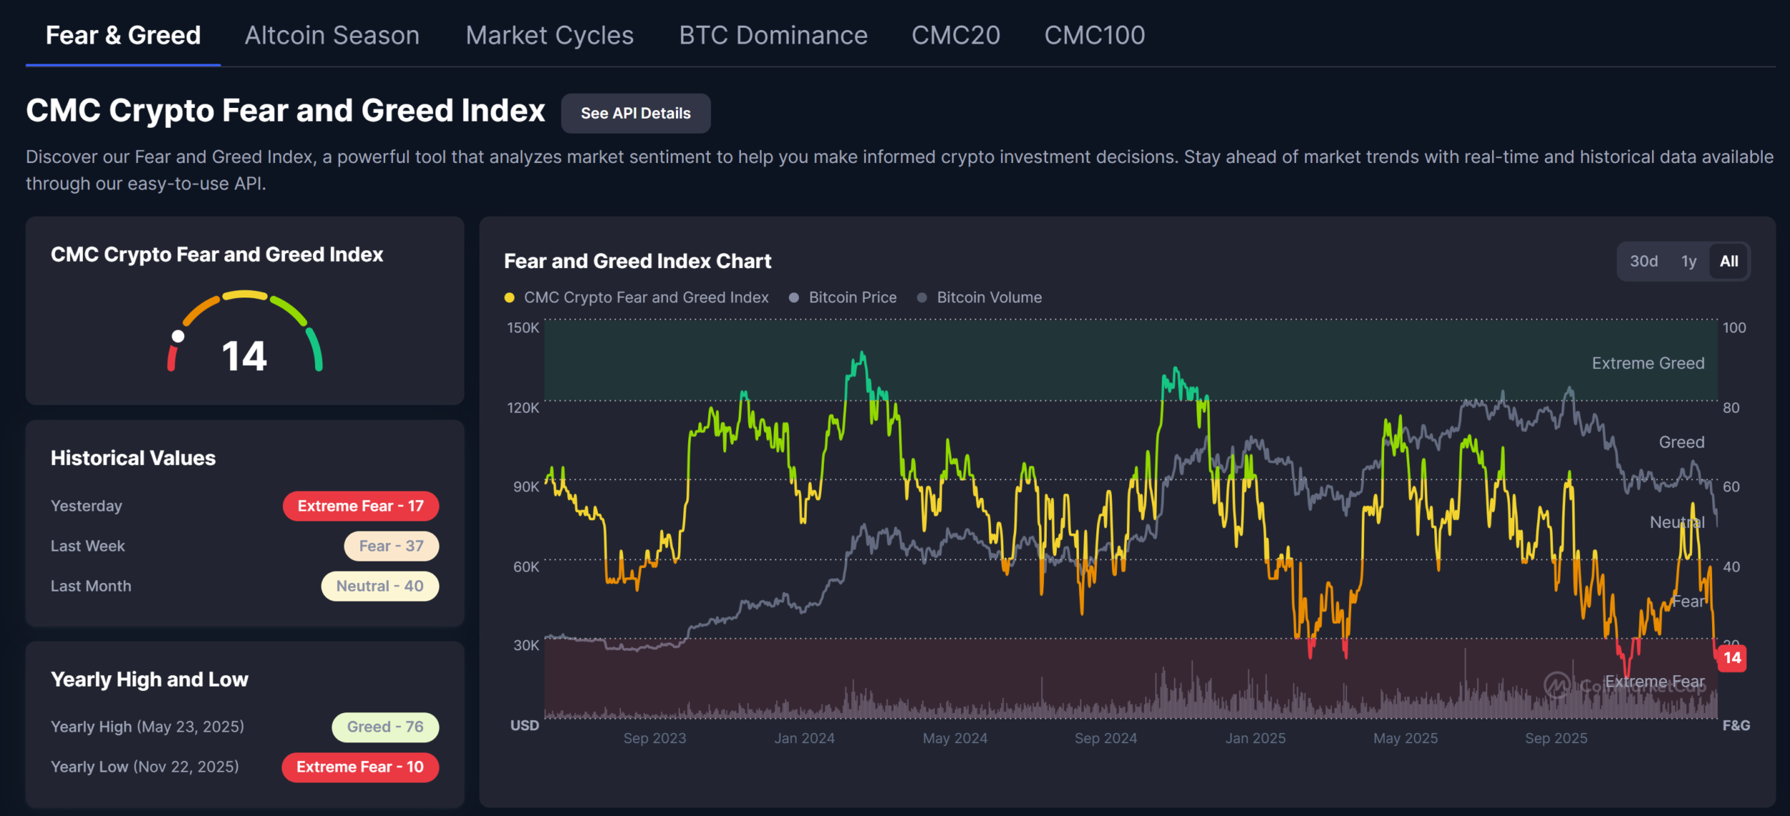Click the Neutral - 40 badge
This screenshot has height=816, width=1790.
(x=379, y=586)
